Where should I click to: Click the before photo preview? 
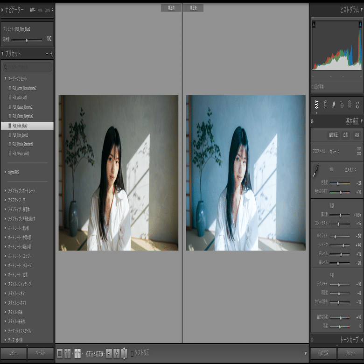coord(119,173)
